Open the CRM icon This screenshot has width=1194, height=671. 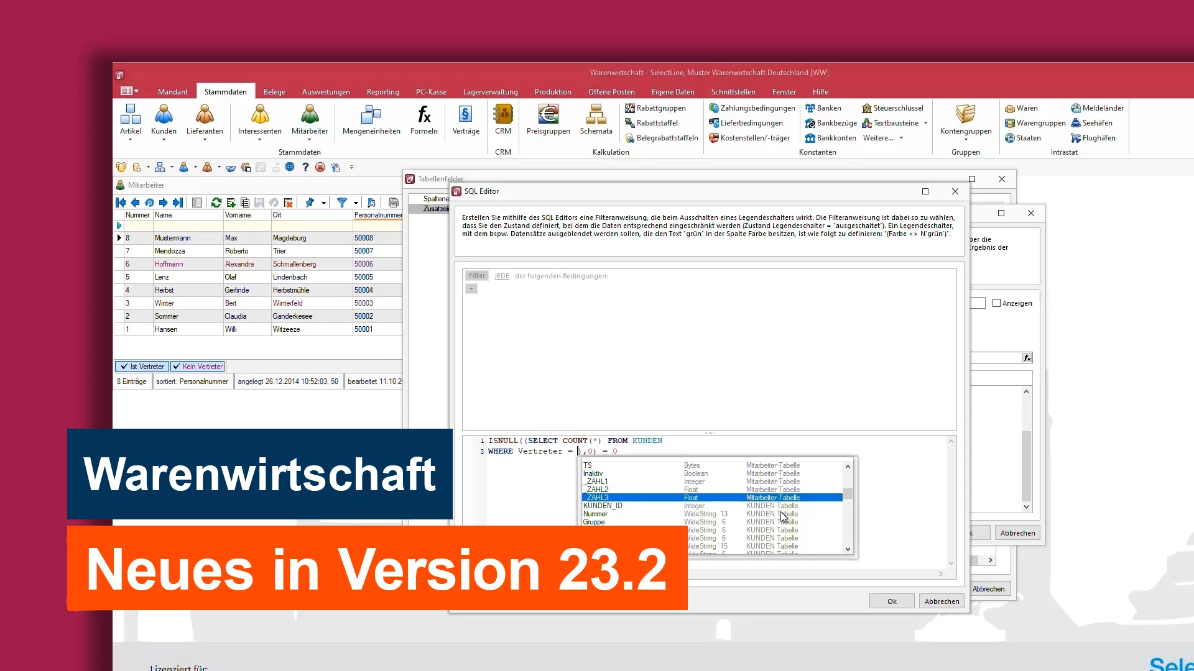point(503,115)
